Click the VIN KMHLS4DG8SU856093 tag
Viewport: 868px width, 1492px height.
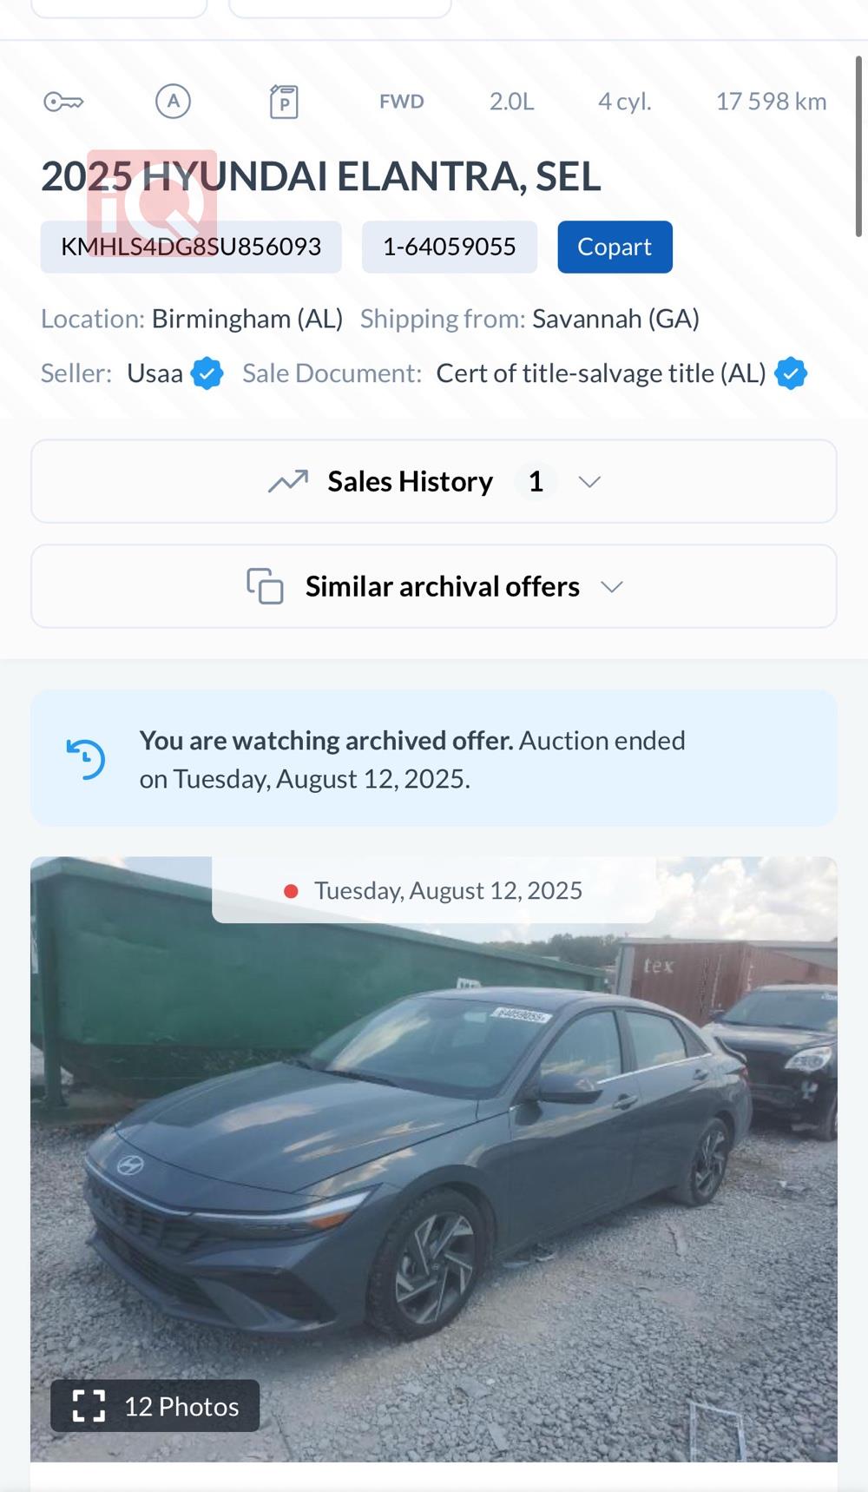191,247
